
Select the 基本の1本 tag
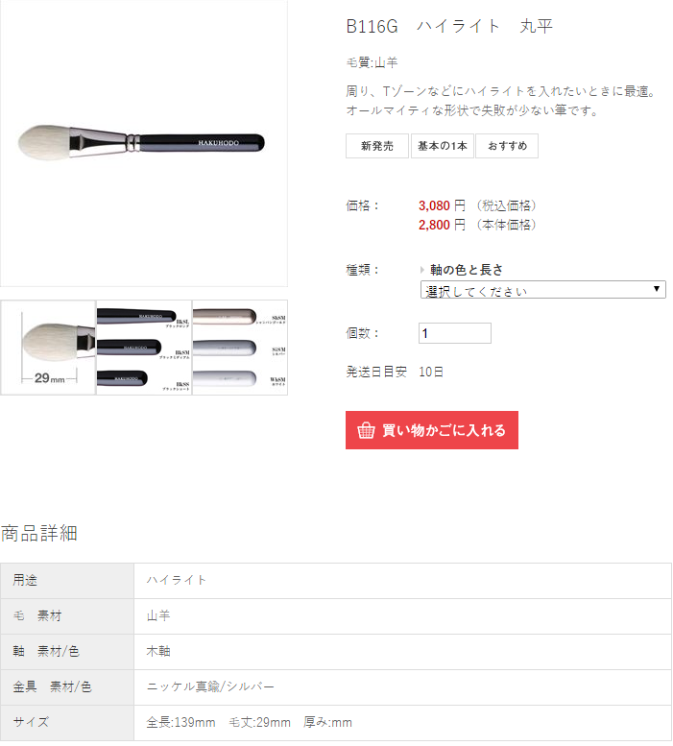[x=443, y=146]
